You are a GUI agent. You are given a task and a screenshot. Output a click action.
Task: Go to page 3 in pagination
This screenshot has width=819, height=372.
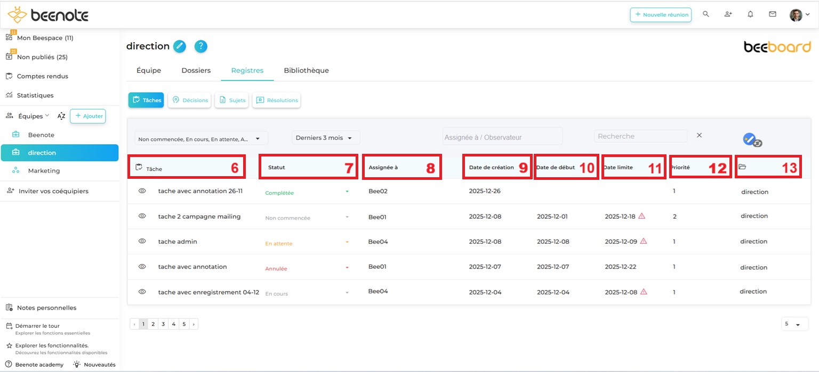163,324
